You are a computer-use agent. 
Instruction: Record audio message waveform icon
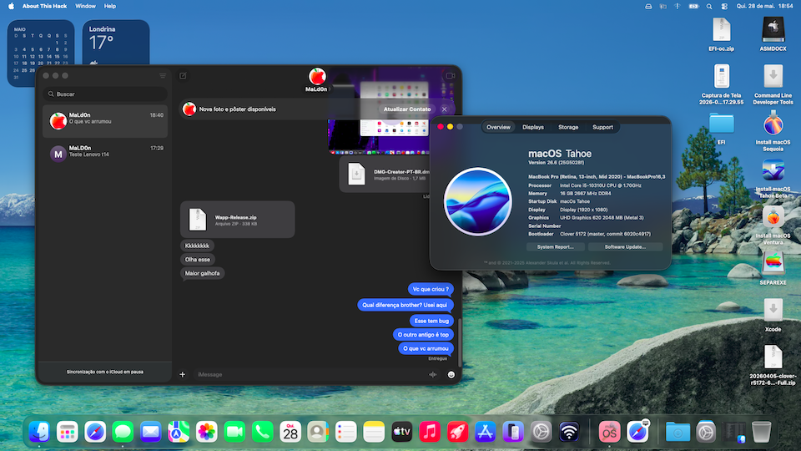click(x=433, y=375)
